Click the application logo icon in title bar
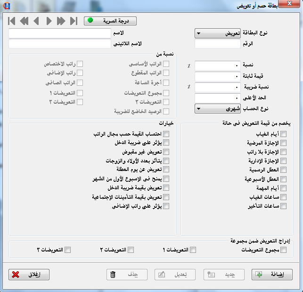303x292 pixels. 7,6
